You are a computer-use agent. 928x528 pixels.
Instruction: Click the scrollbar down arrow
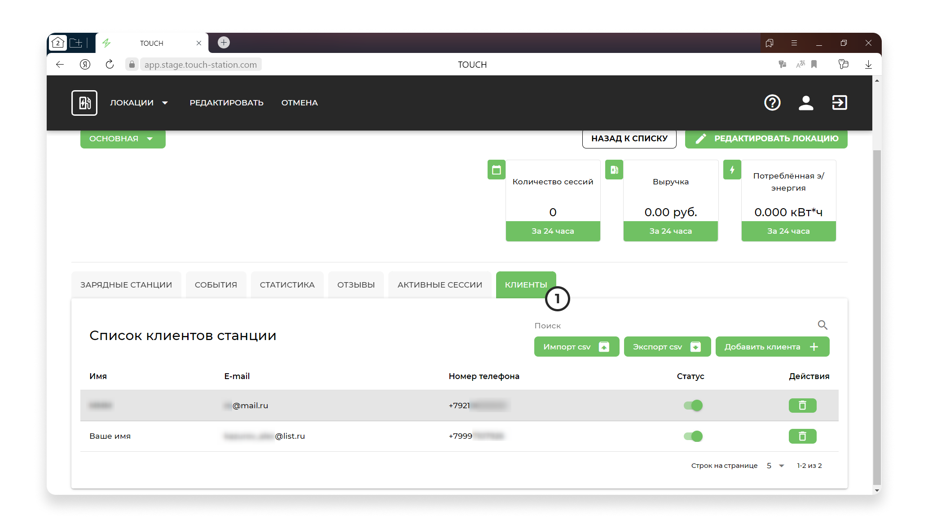tap(877, 490)
